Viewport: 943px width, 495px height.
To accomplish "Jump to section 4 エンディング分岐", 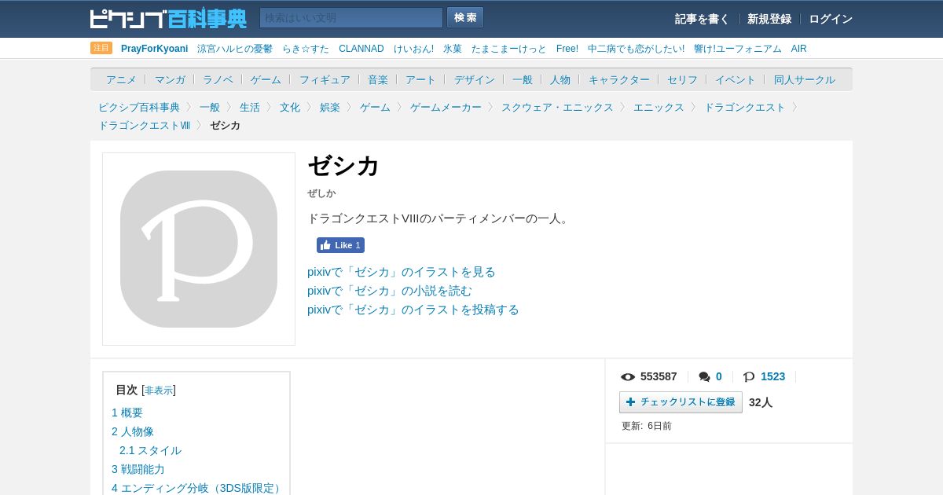I will tap(198, 488).
